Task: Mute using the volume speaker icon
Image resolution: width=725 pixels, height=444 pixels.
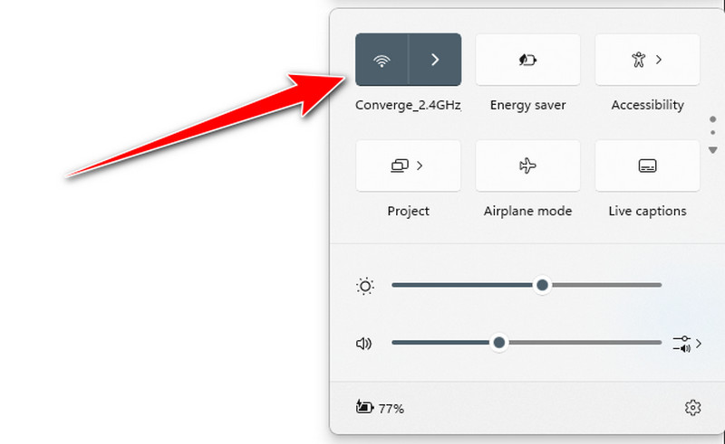Action: coord(364,344)
